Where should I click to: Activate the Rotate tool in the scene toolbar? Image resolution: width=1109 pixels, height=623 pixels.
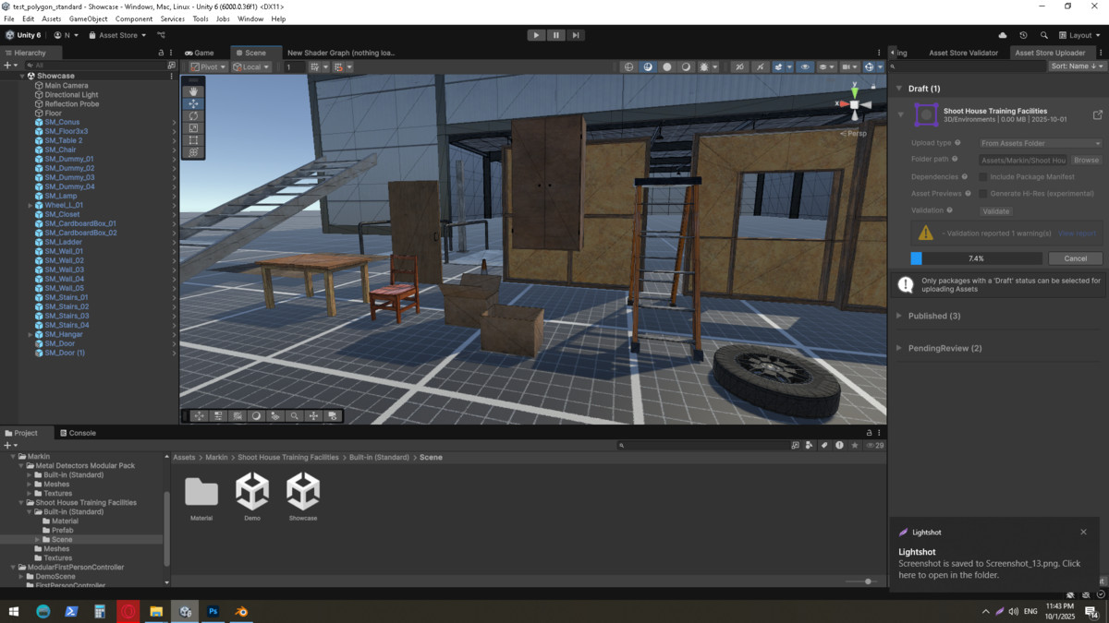click(x=193, y=116)
